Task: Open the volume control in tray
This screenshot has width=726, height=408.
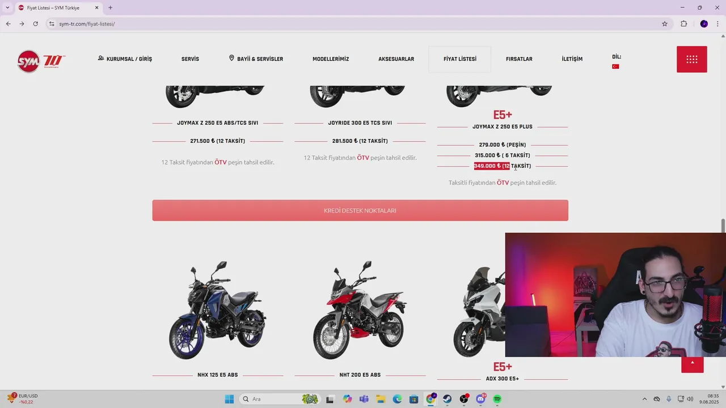Action: [x=690, y=399]
